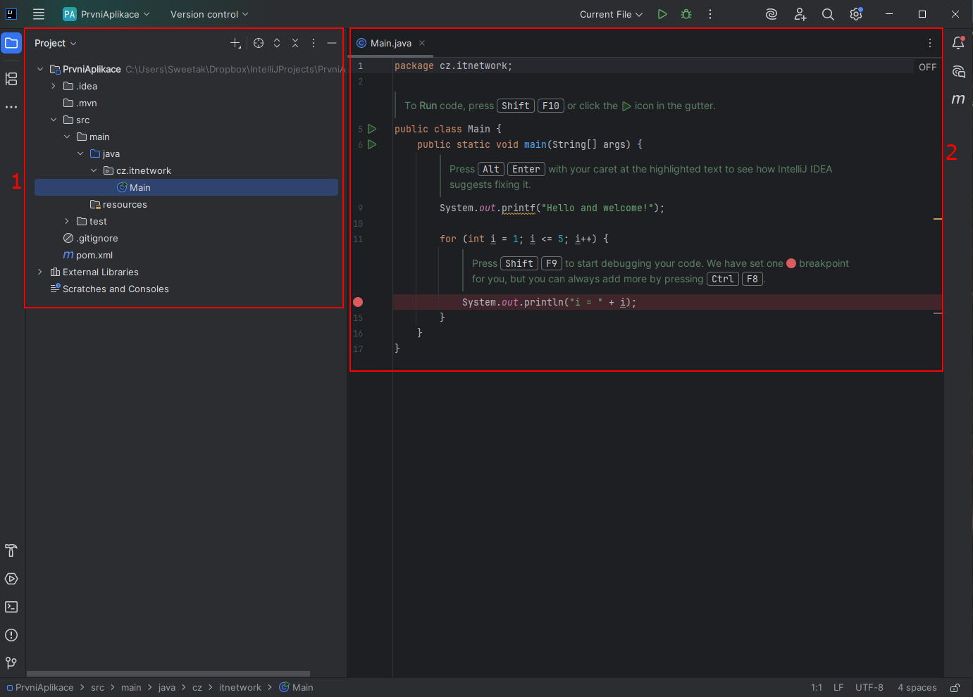Open the Terminal tool window
The image size is (973, 697).
coord(11,607)
